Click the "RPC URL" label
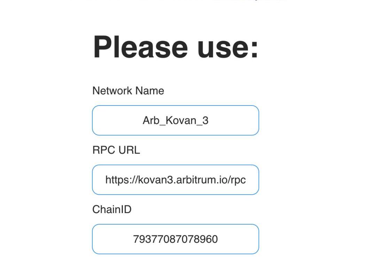The height and width of the screenshot is (265, 376). (x=116, y=150)
